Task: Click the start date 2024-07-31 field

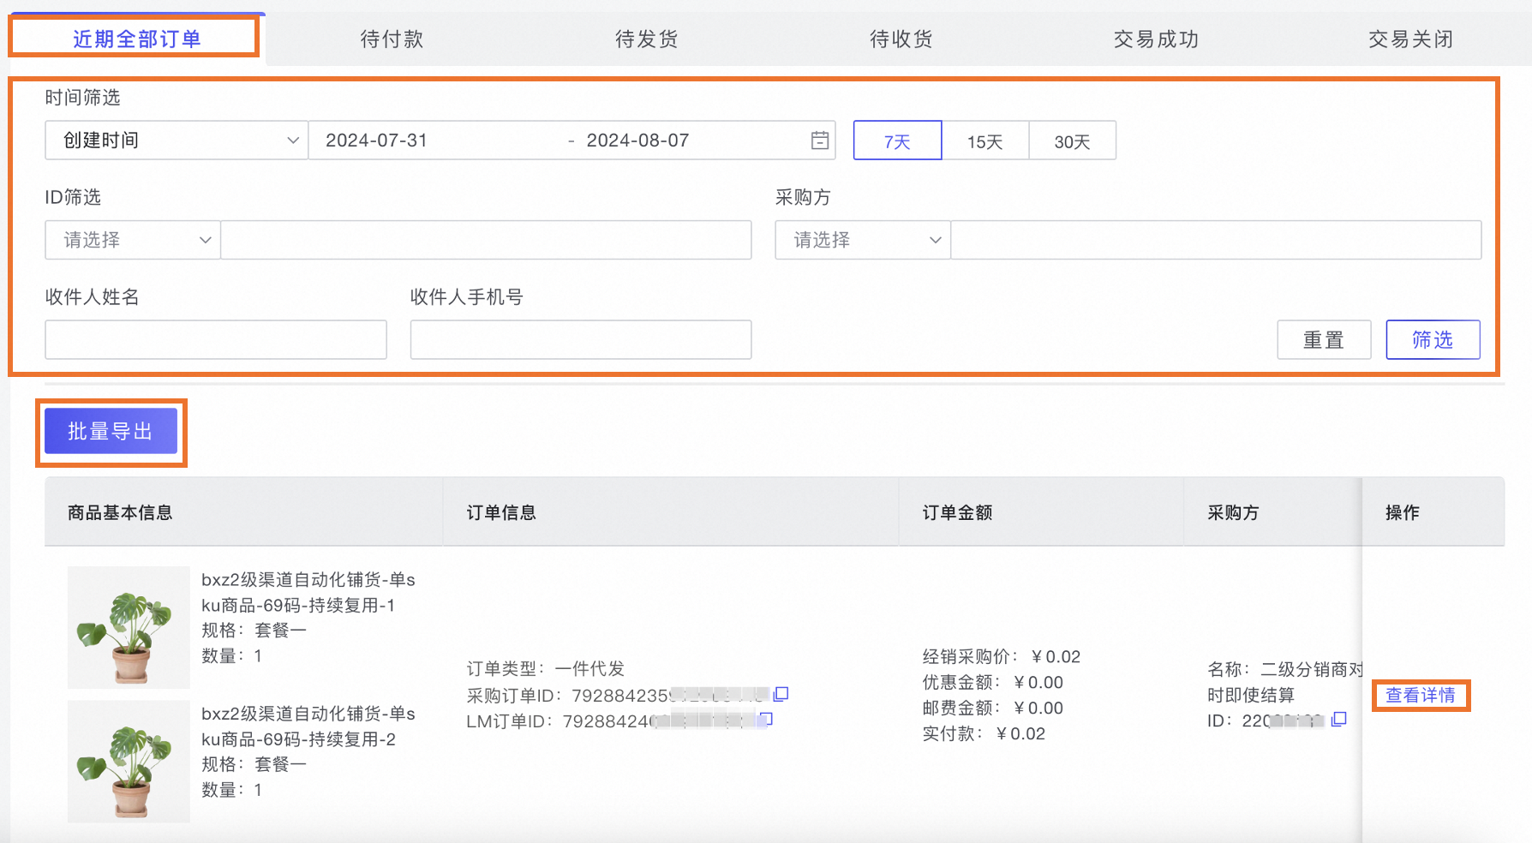Action: pos(376,140)
